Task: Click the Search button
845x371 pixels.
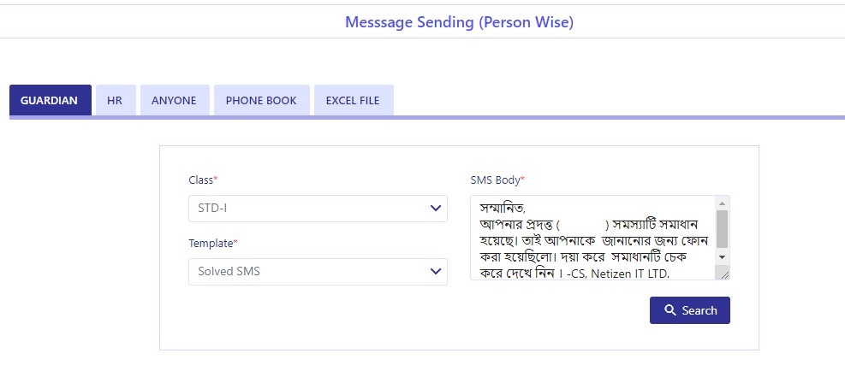Action: pyautogui.click(x=690, y=310)
